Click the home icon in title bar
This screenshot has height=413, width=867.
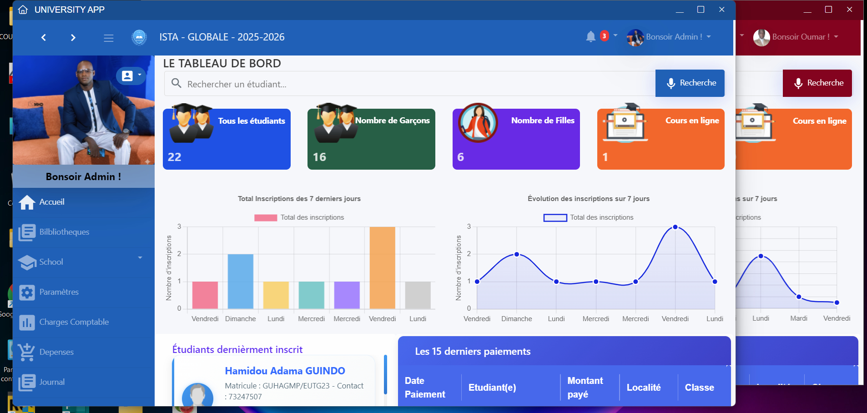click(x=23, y=10)
